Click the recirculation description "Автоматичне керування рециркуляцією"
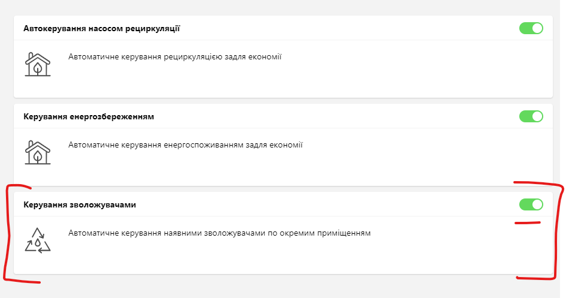The width and height of the screenshot is (566, 298). (175, 57)
